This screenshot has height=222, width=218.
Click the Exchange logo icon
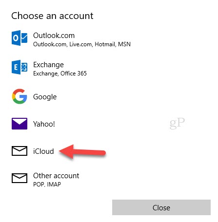pyautogui.click(x=20, y=67)
